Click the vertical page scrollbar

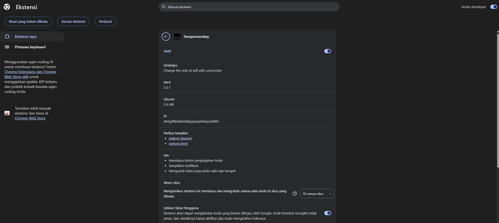498,101
